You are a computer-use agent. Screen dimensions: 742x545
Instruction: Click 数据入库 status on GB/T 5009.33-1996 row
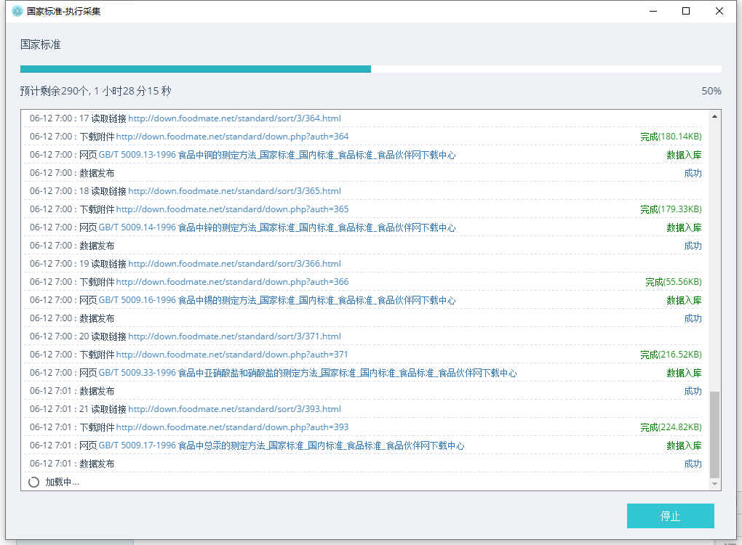click(685, 373)
